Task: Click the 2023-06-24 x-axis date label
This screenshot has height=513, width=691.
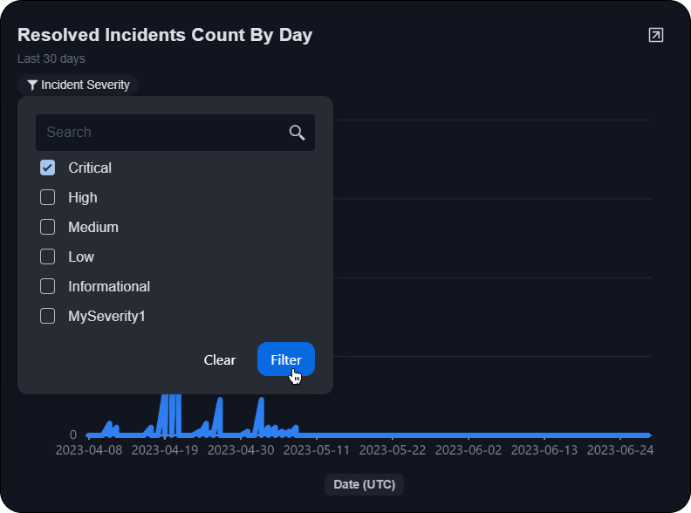Action: pos(619,450)
